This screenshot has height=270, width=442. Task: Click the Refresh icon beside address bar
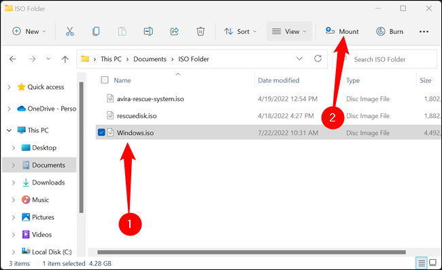(318, 58)
